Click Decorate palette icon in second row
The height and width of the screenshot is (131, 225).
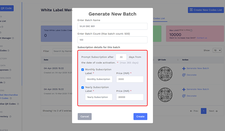point(184,96)
